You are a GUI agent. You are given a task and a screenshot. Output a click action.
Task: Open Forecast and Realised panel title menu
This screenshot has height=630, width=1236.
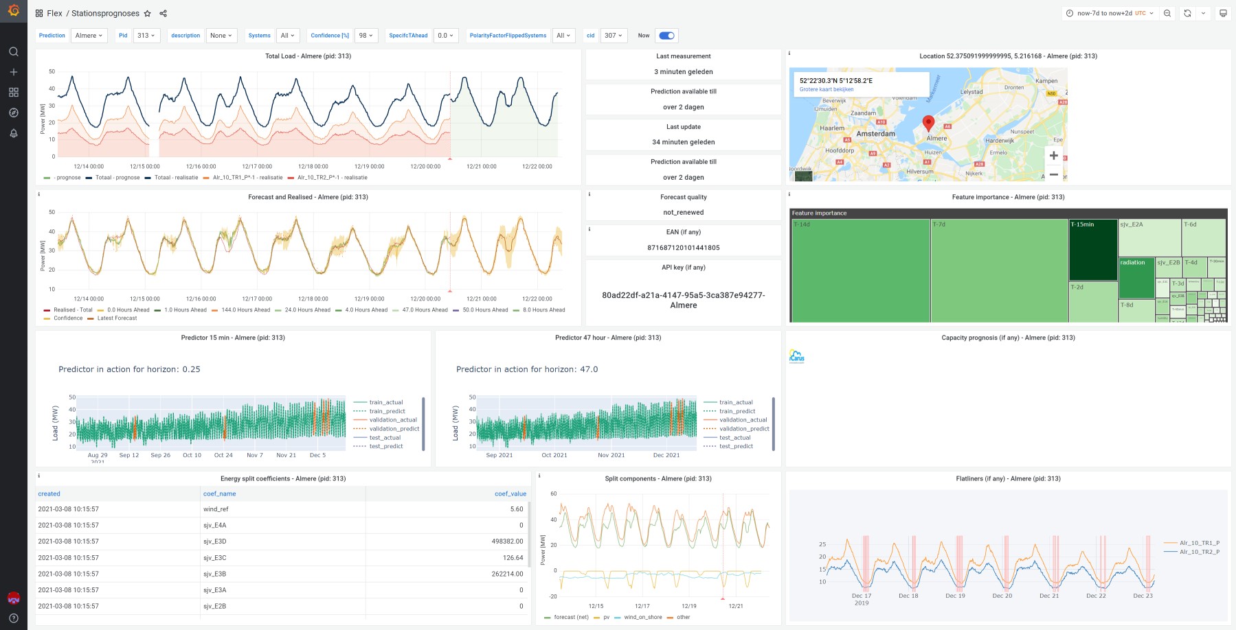(x=308, y=197)
